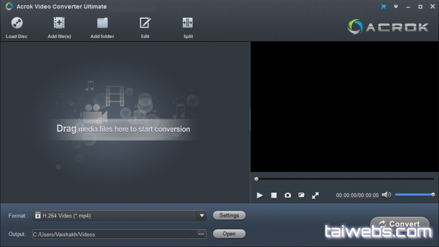Expand the Format dropdown arrow

pos(201,216)
